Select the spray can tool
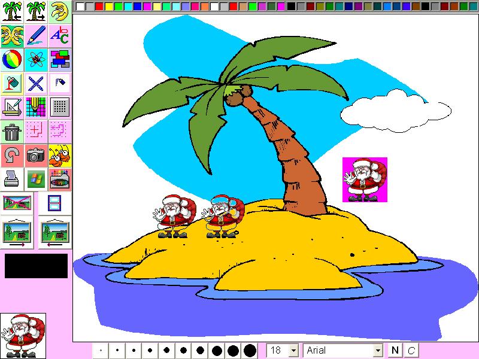Image resolution: width=479 pixels, height=359 pixels. click(60, 83)
